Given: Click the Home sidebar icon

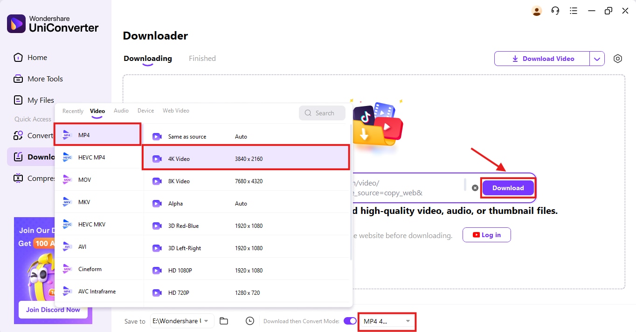Looking at the screenshot, I should point(18,58).
